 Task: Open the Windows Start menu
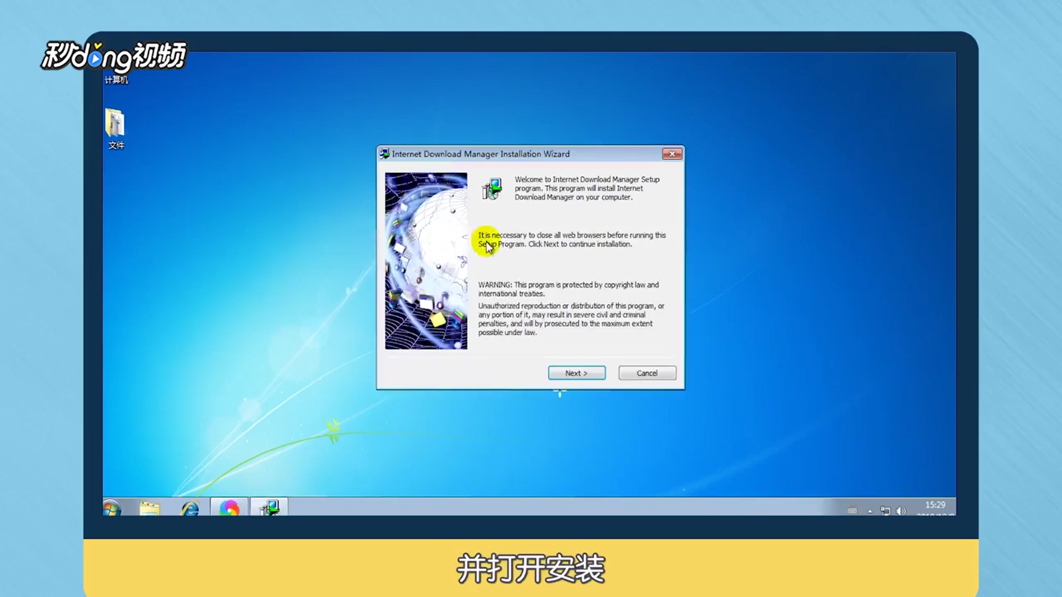click(112, 508)
